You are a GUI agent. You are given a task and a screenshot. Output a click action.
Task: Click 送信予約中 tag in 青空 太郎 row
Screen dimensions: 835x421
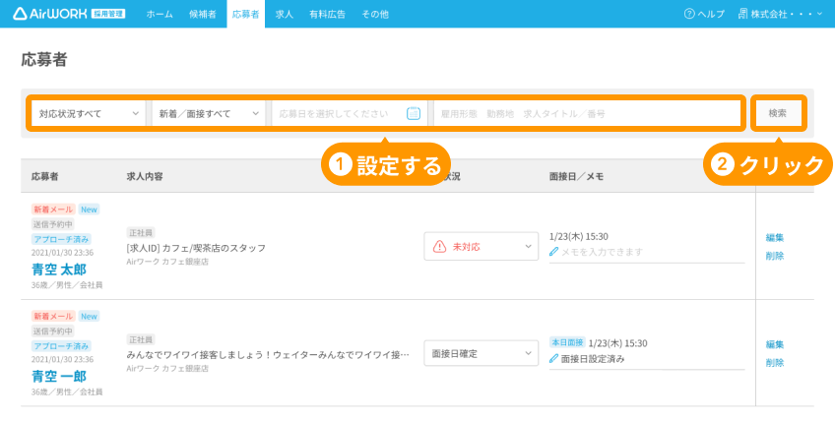click(x=53, y=224)
